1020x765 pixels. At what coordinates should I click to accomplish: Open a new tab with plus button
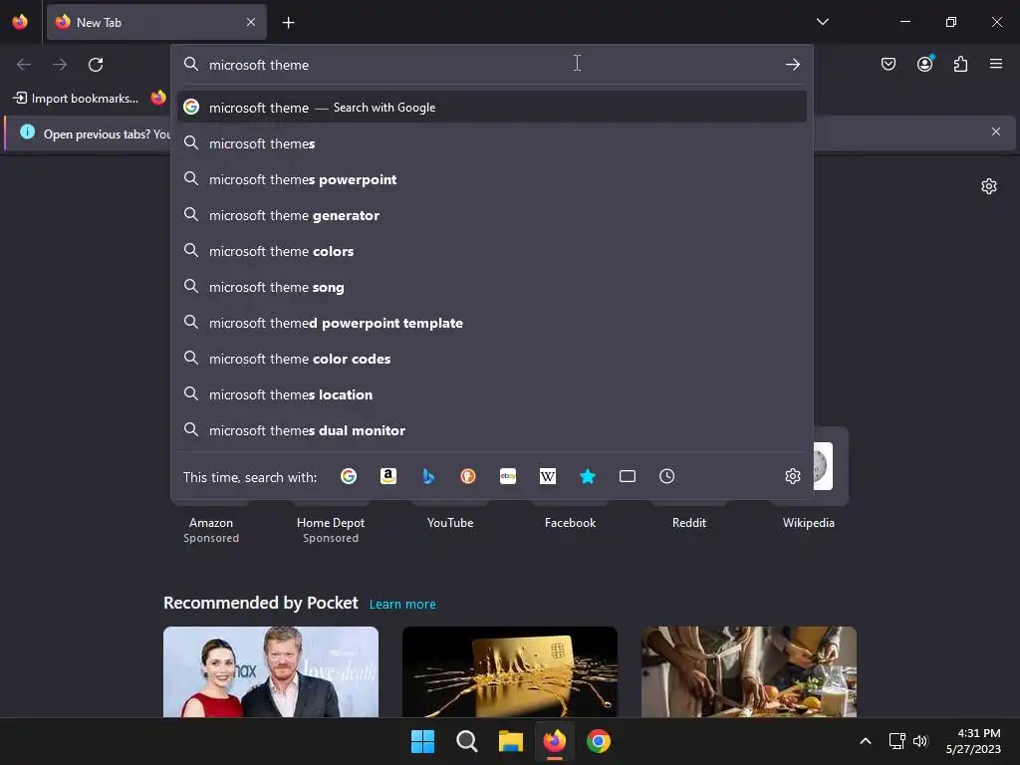288,23
